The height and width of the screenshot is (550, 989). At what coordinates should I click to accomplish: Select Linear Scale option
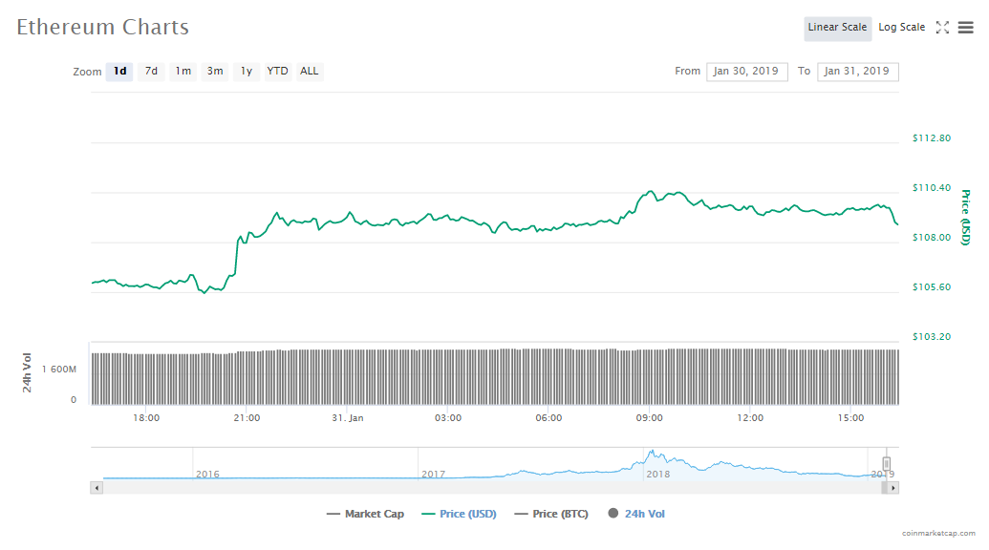(837, 28)
